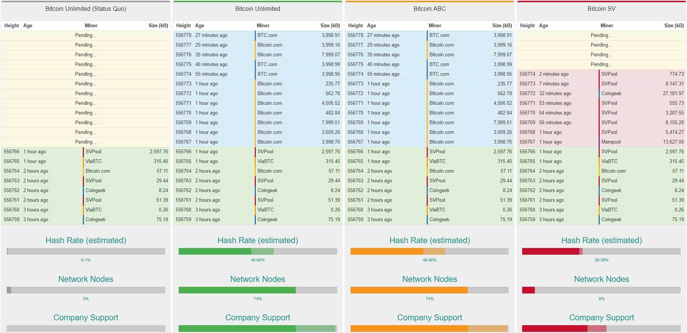Click the 235.77 size in Bitcoin ABC table
The height and width of the screenshot is (333, 687).
click(505, 84)
